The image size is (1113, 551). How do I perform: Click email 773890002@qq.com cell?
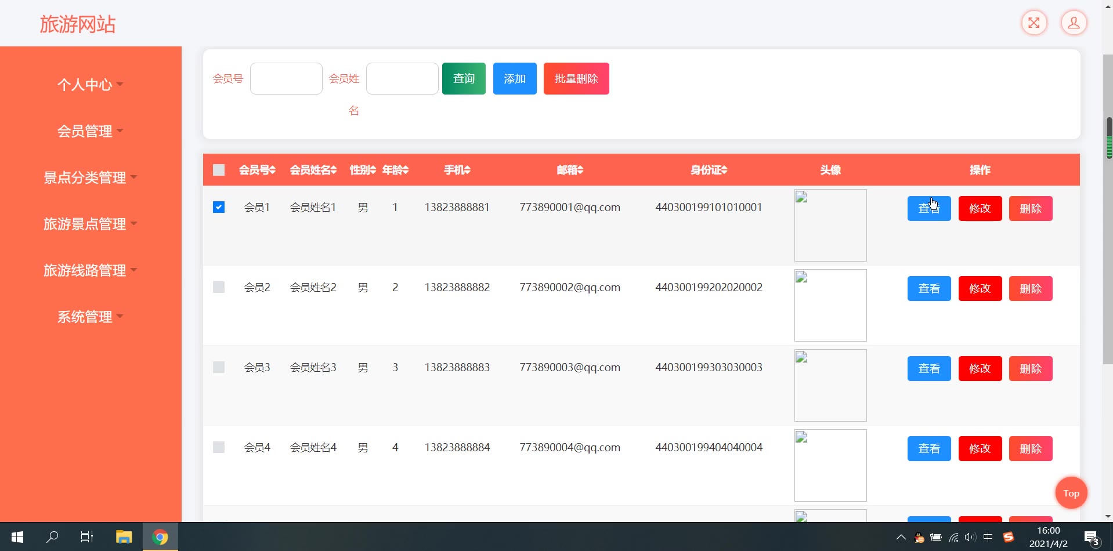570,287
